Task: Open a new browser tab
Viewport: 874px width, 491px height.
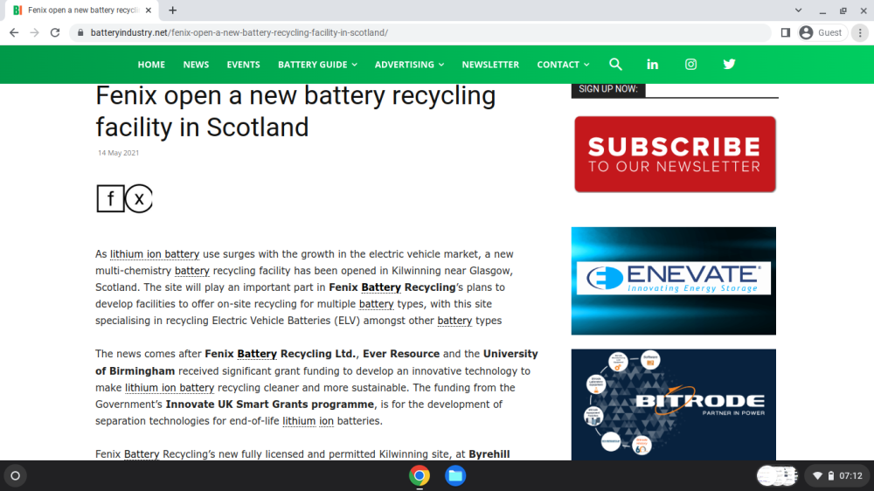Action: point(173,10)
